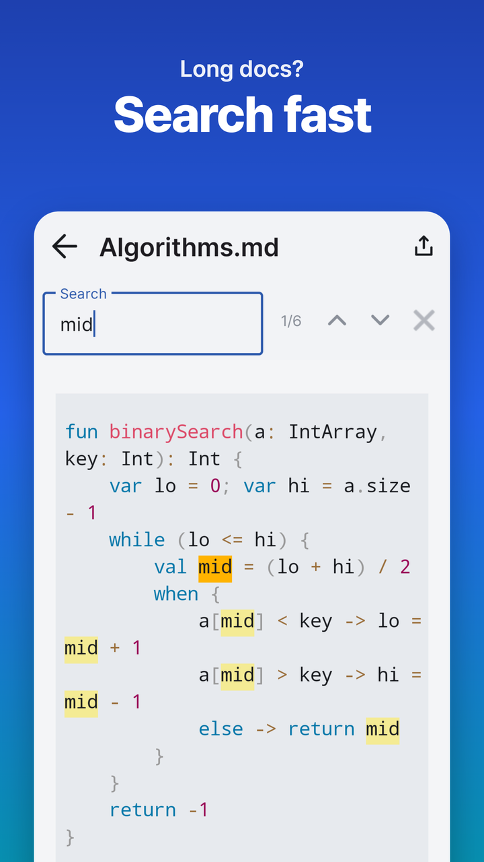Jump to next search match
Image resolution: width=484 pixels, height=862 pixels.
[x=380, y=321]
